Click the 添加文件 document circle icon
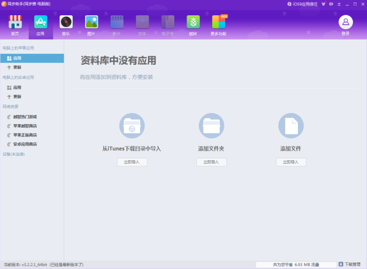 [x=291, y=126]
